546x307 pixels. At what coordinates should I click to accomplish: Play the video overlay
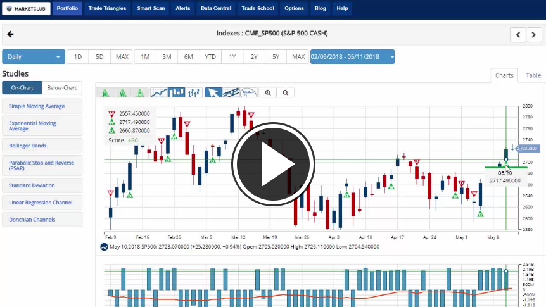[x=273, y=163]
